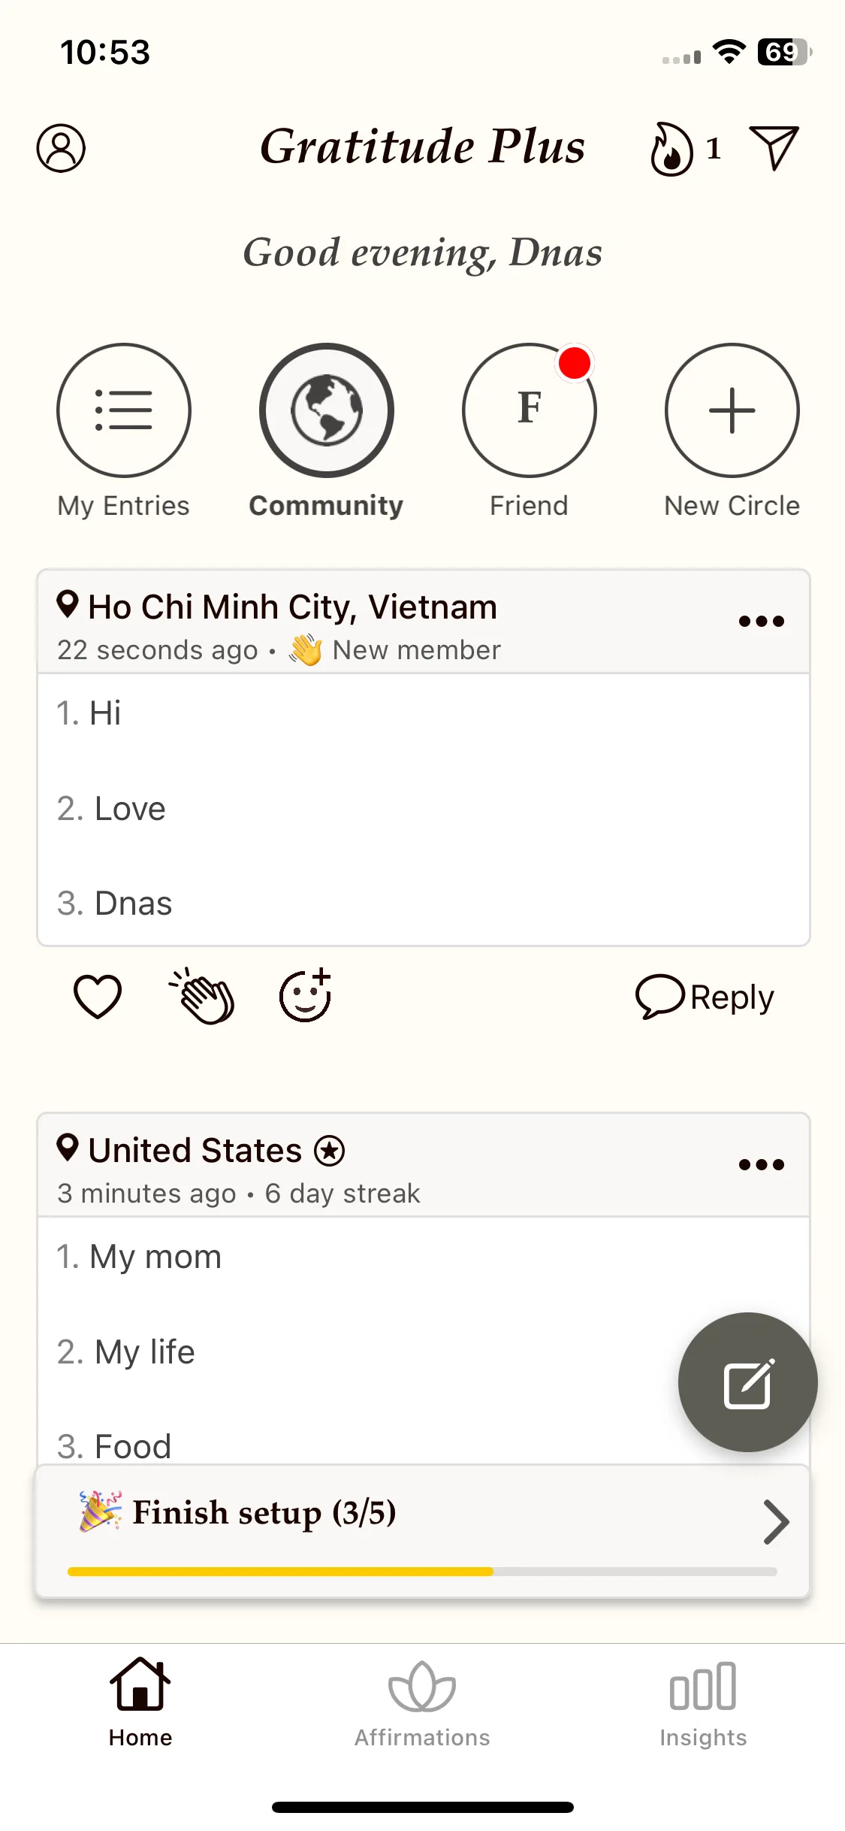Switch to the Affirmations tab
This screenshot has width=845, height=1831.
tap(422, 1705)
